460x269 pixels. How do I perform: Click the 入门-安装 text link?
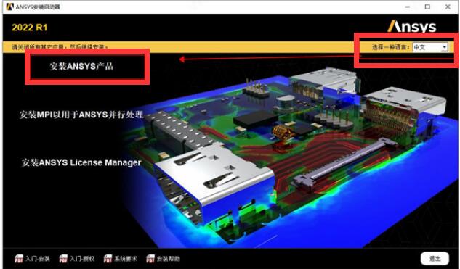[38, 259]
